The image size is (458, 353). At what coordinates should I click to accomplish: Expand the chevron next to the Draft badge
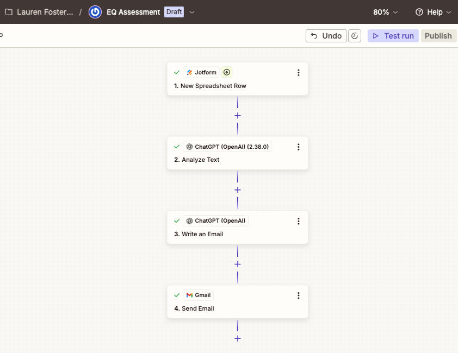coord(192,12)
